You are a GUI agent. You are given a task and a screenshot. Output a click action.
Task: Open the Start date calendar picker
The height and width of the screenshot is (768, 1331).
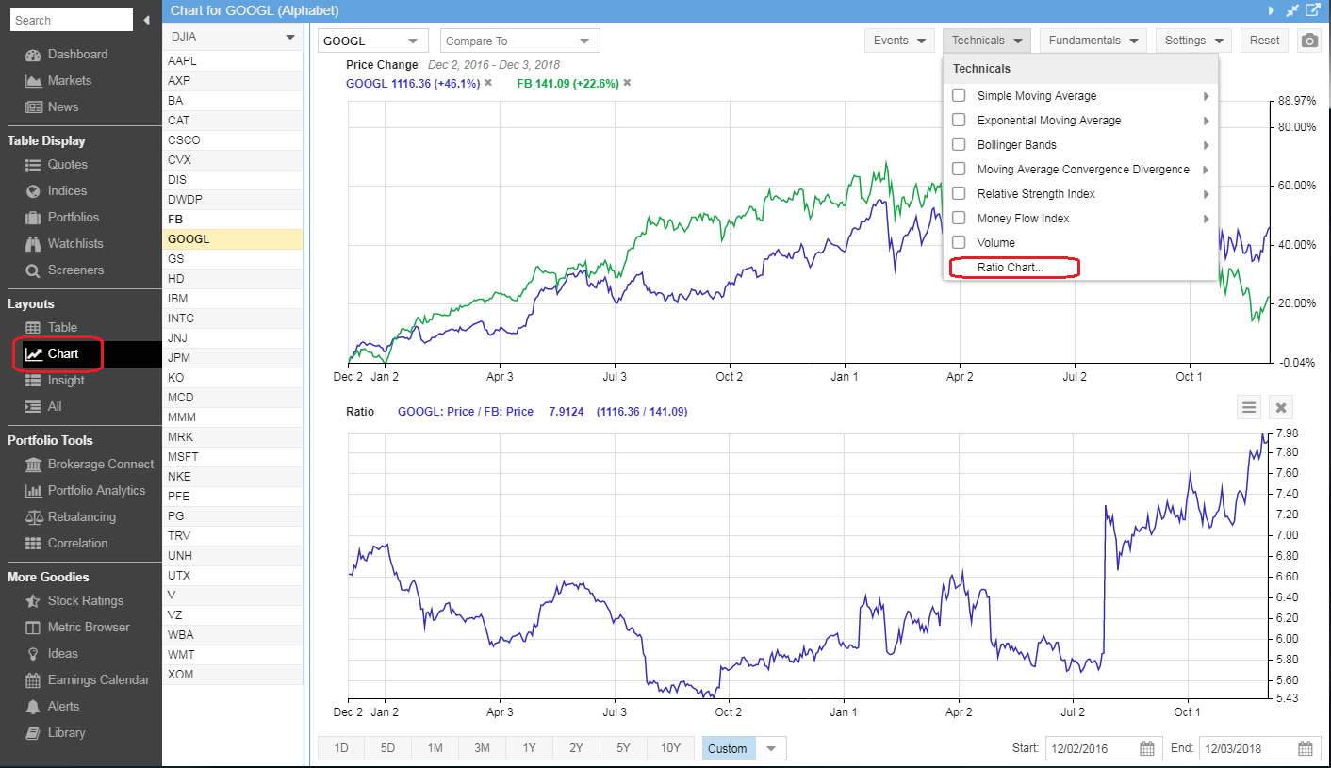pyautogui.click(x=1146, y=749)
